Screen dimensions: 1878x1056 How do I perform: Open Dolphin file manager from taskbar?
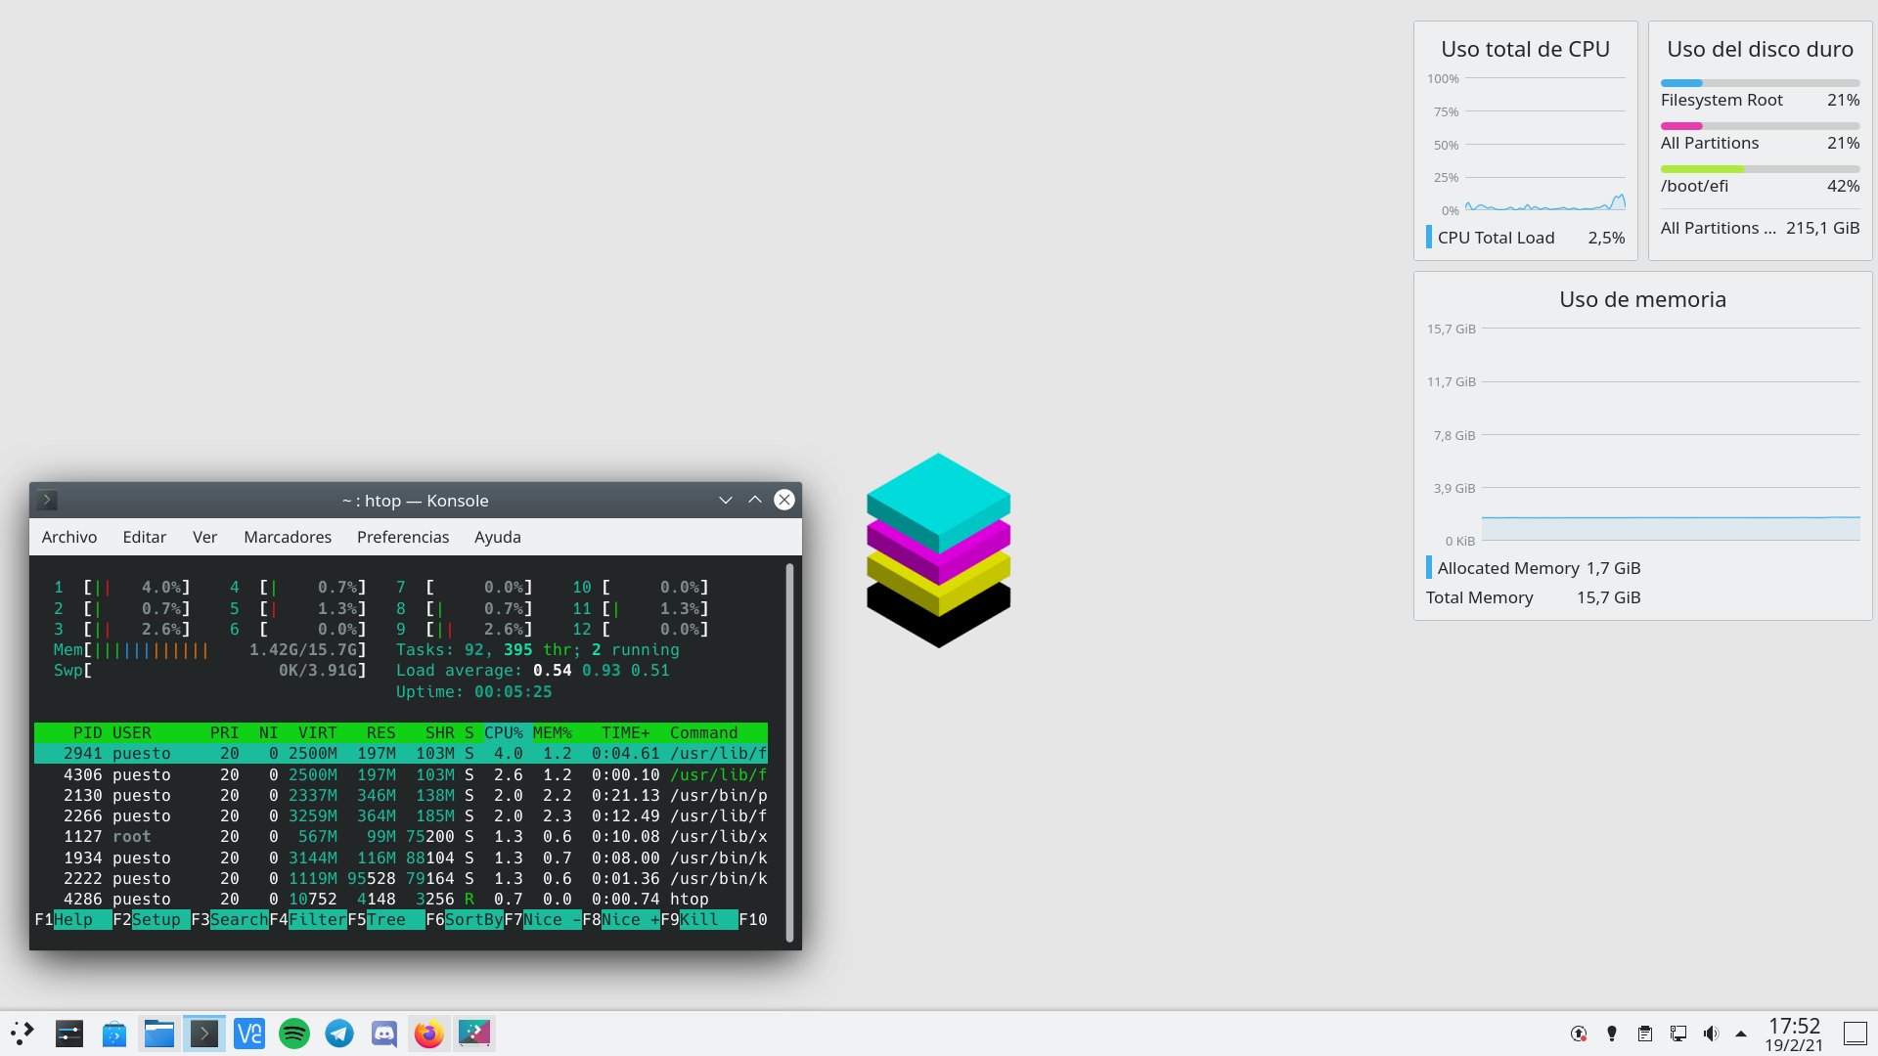click(159, 1034)
